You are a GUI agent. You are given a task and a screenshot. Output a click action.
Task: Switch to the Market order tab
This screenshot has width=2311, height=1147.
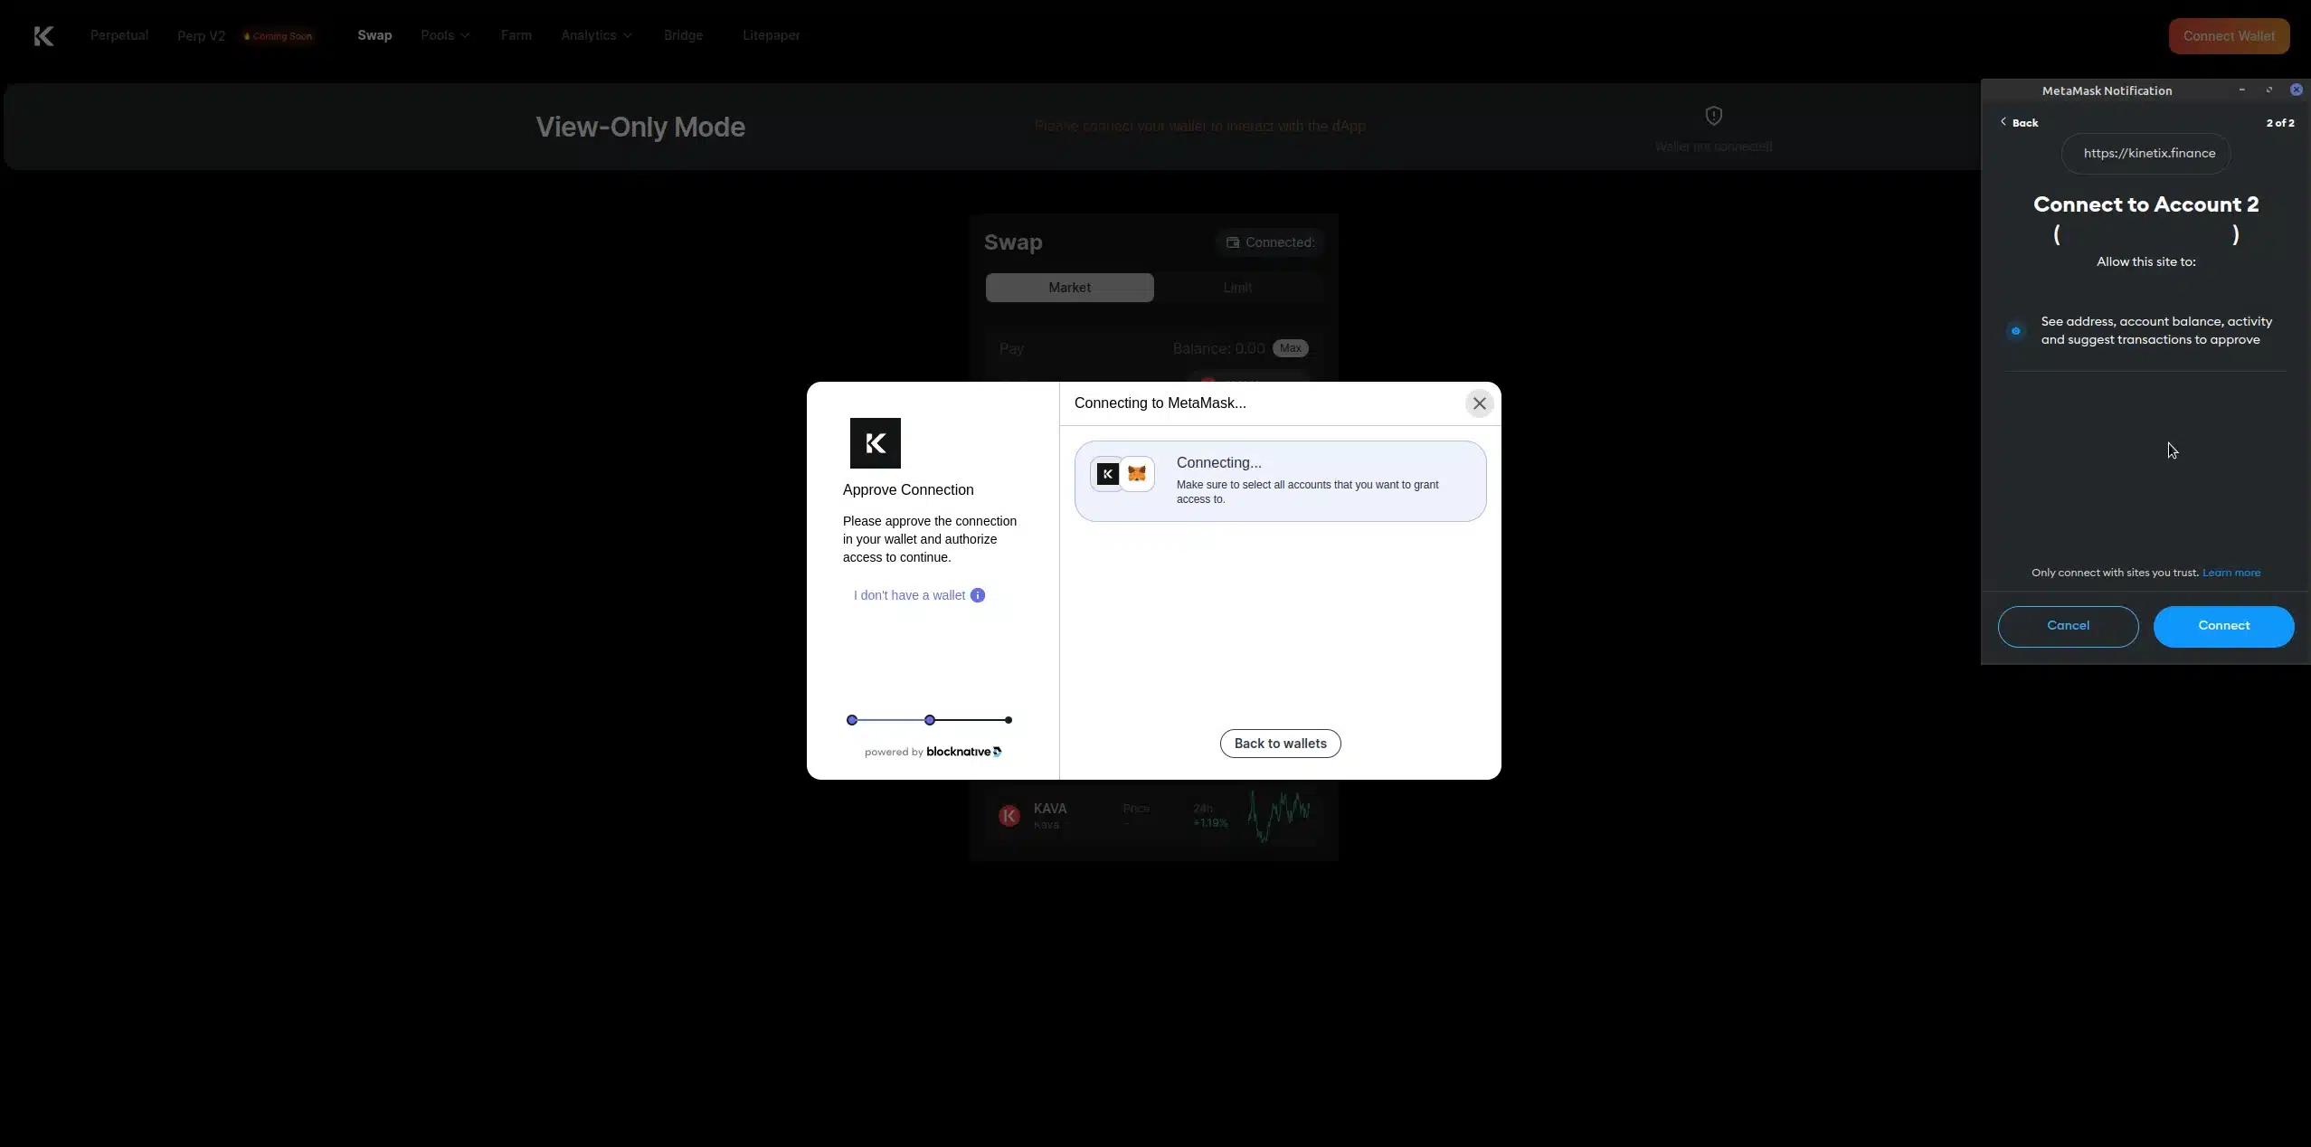(x=1069, y=288)
